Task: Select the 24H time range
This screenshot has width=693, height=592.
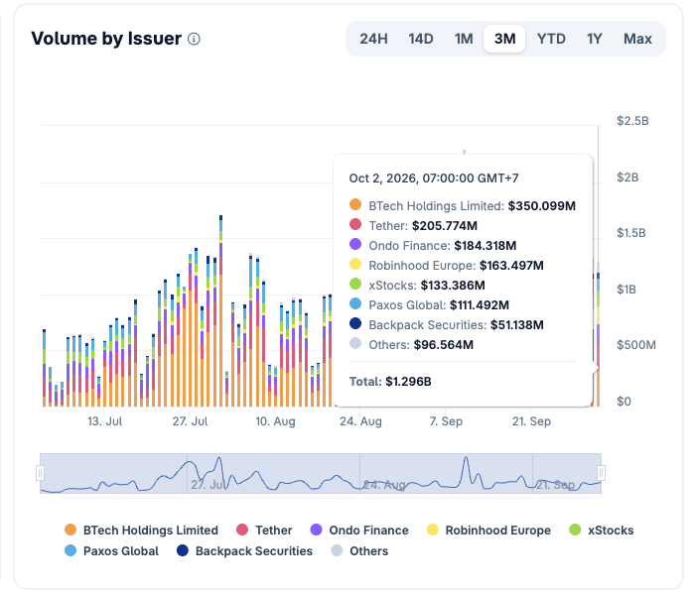Action: coord(373,39)
